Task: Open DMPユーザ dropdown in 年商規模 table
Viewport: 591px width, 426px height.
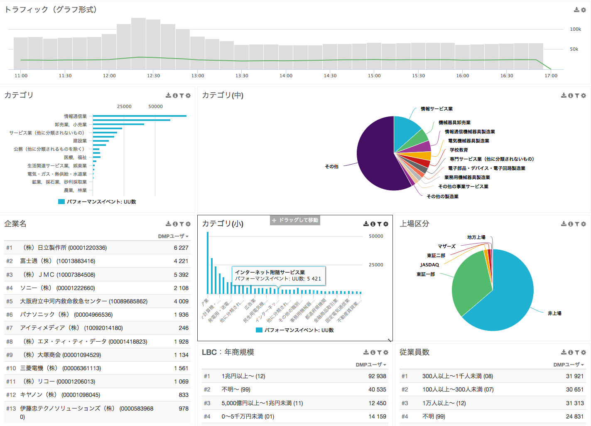Action: pyautogui.click(x=371, y=364)
